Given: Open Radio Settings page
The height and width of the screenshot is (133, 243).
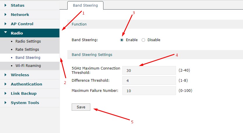Looking at the screenshot, I should click(28, 41).
